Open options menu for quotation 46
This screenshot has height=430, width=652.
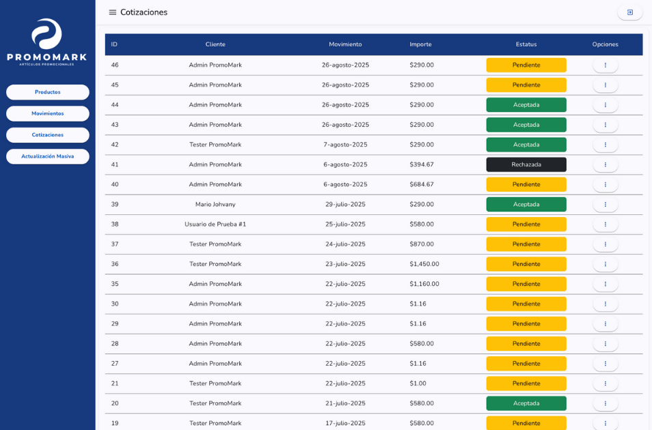(605, 66)
